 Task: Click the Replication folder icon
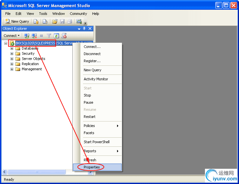pyautogui.click(x=18, y=64)
